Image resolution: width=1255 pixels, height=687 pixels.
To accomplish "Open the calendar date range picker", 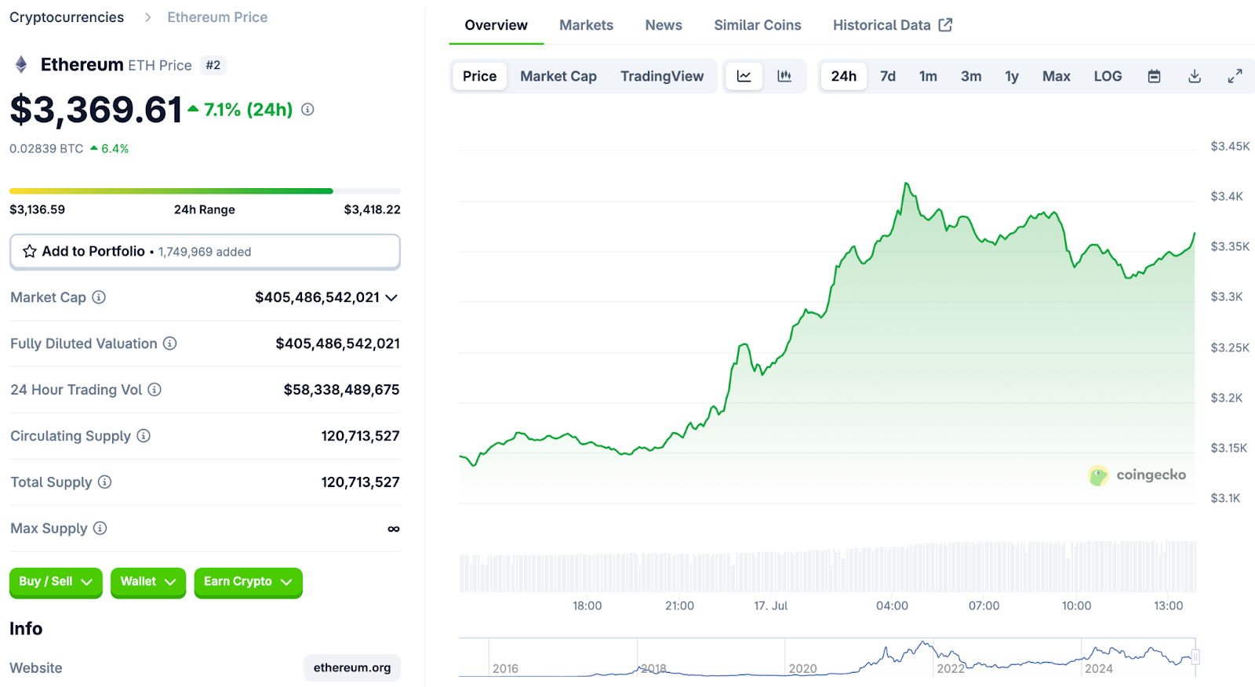I will point(1154,76).
